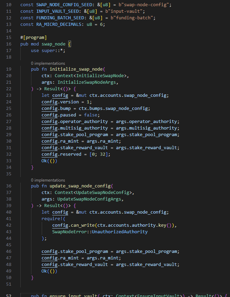The width and height of the screenshot is (230, 297).
Task: Place cursor on require!( macro call
Action: (53, 219)
